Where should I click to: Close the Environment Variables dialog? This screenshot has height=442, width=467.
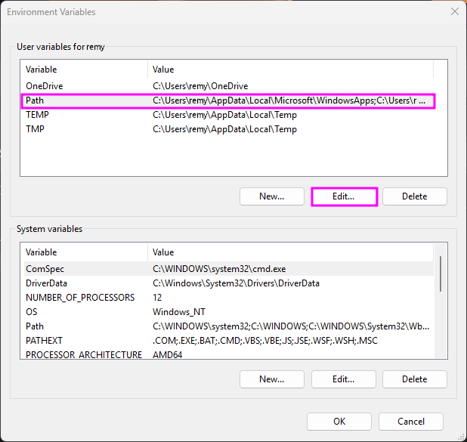(x=454, y=12)
